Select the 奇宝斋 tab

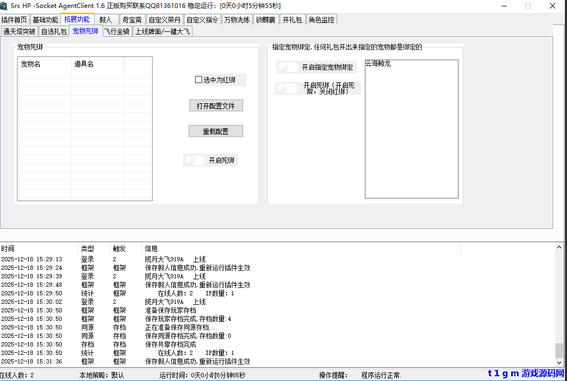coord(131,19)
